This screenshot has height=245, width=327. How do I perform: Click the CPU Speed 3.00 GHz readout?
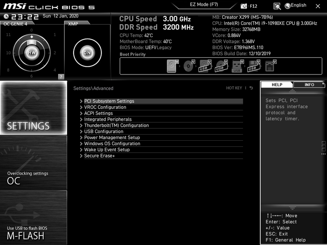coord(155,19)
